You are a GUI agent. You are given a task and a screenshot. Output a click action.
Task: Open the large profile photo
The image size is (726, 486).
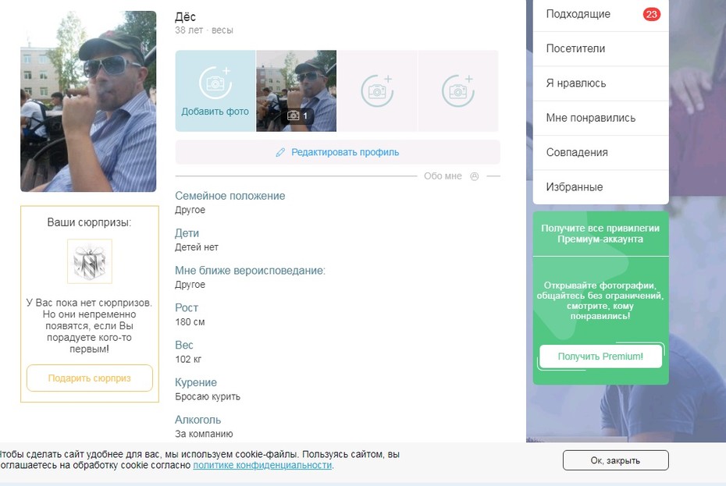pos(88,101)
